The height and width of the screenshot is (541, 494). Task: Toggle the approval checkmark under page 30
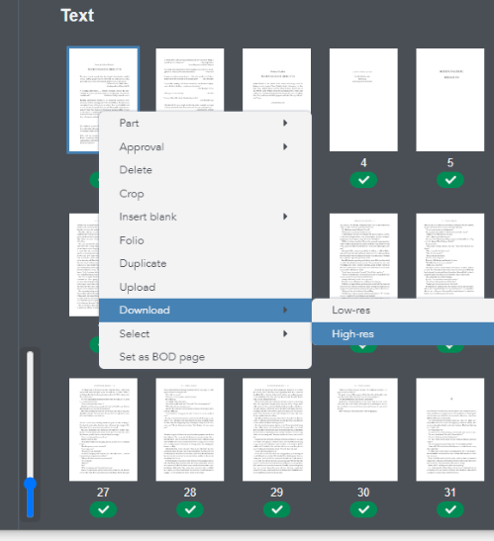point(363,509)
